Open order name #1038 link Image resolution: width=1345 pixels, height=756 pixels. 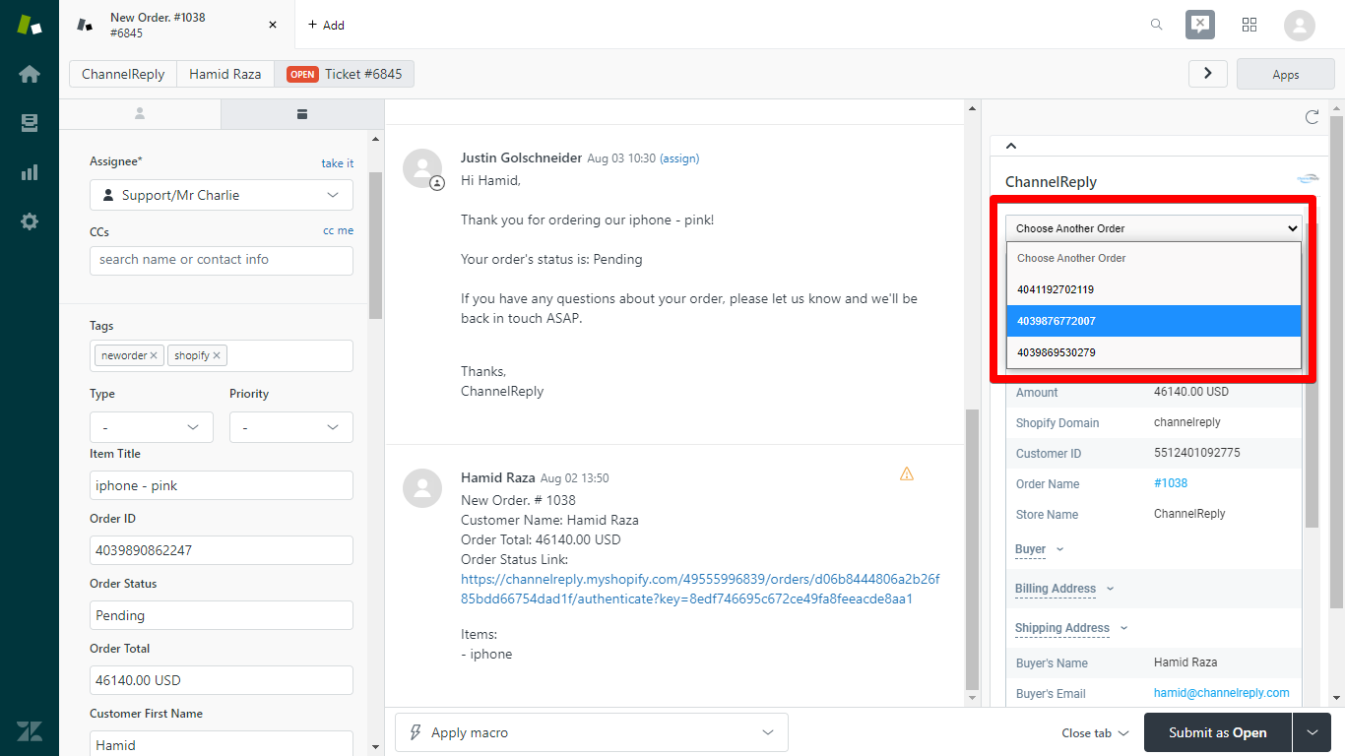point(1171,483)
